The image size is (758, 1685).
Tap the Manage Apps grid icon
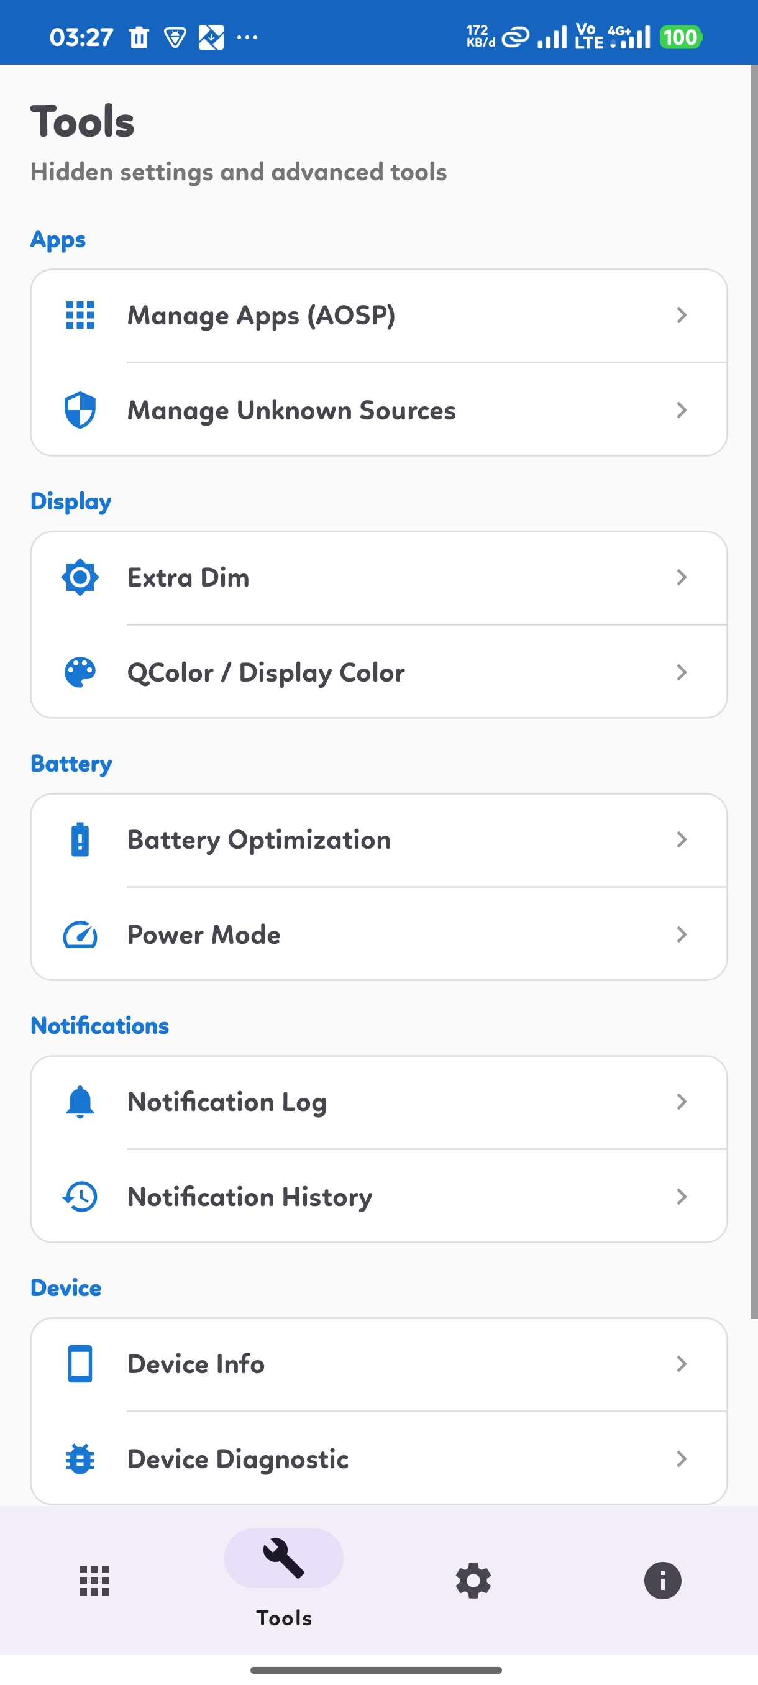80,315
